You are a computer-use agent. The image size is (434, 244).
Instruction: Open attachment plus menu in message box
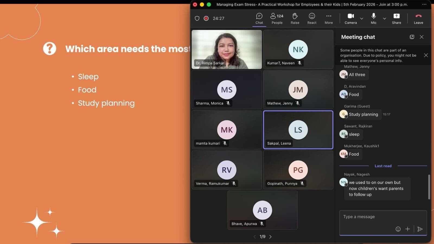coord(407,229)
